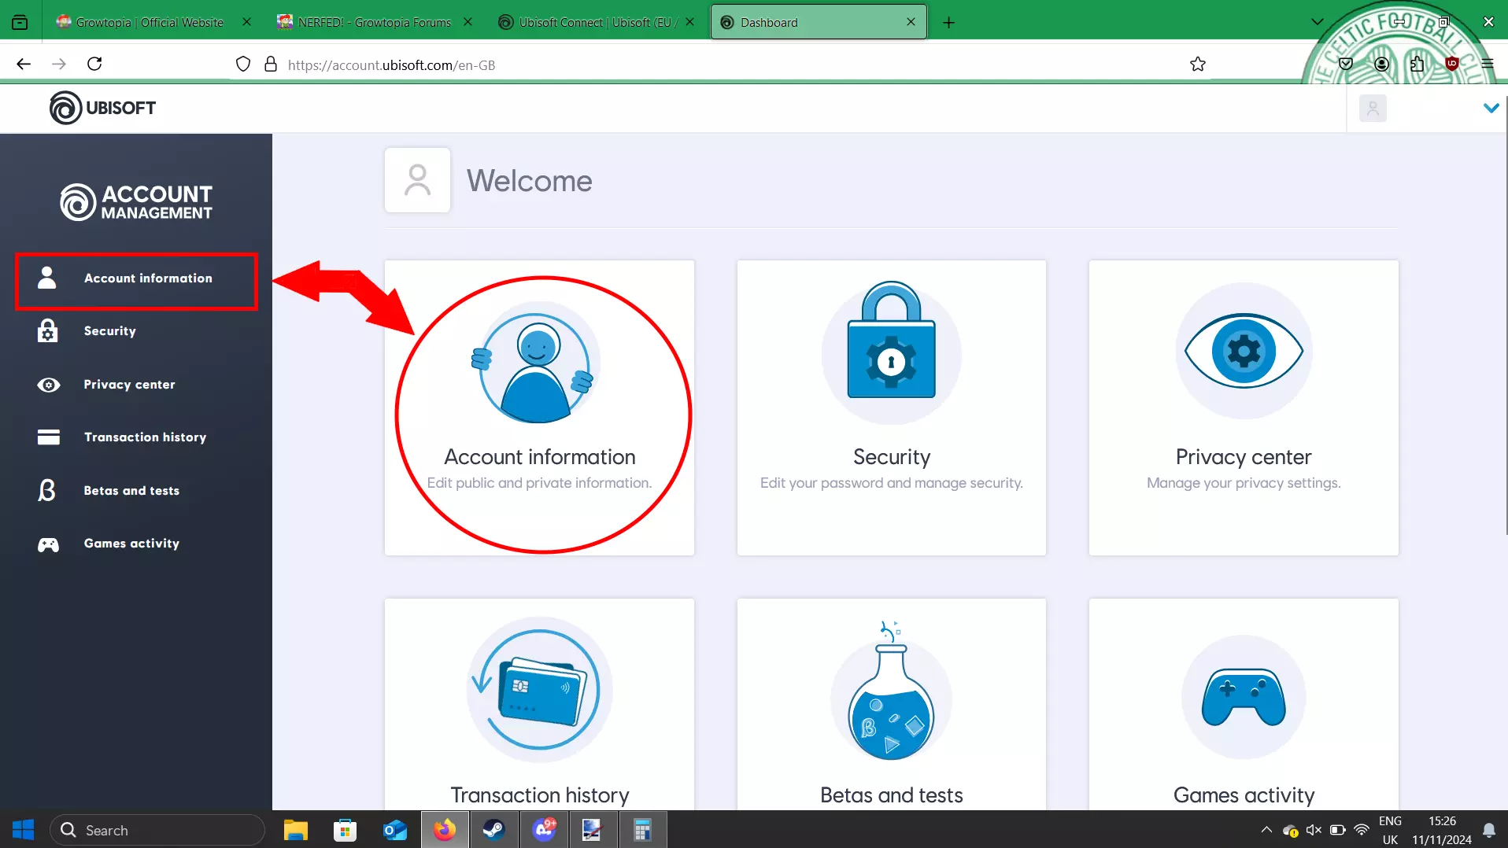The height and width of the screenshot is (848, 1508).
Task: Open the notifications bell
Action: pos(1489,830)
